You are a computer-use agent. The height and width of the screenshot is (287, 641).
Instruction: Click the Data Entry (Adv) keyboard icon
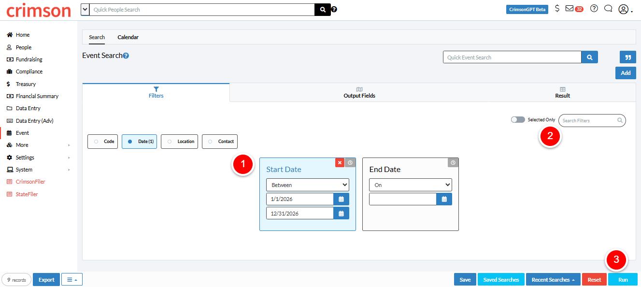tap(9, 121)
